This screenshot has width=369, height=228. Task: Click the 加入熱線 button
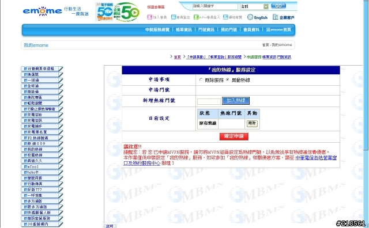236,101
